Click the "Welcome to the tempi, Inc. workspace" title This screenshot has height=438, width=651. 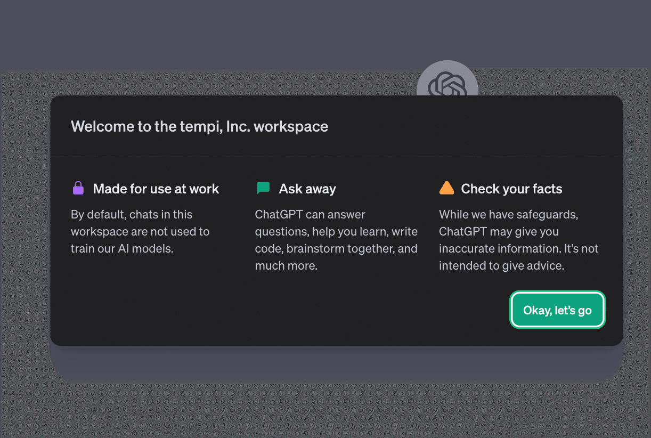pyautogui.click(x=199, y=126)
